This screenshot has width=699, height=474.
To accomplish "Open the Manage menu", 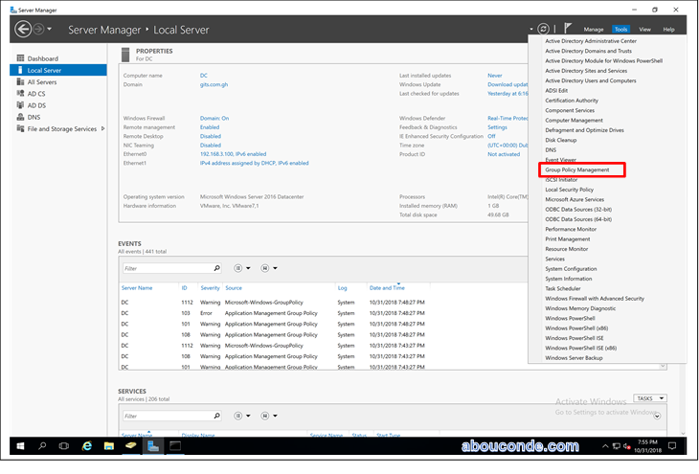I will click(x=594, y=30).
